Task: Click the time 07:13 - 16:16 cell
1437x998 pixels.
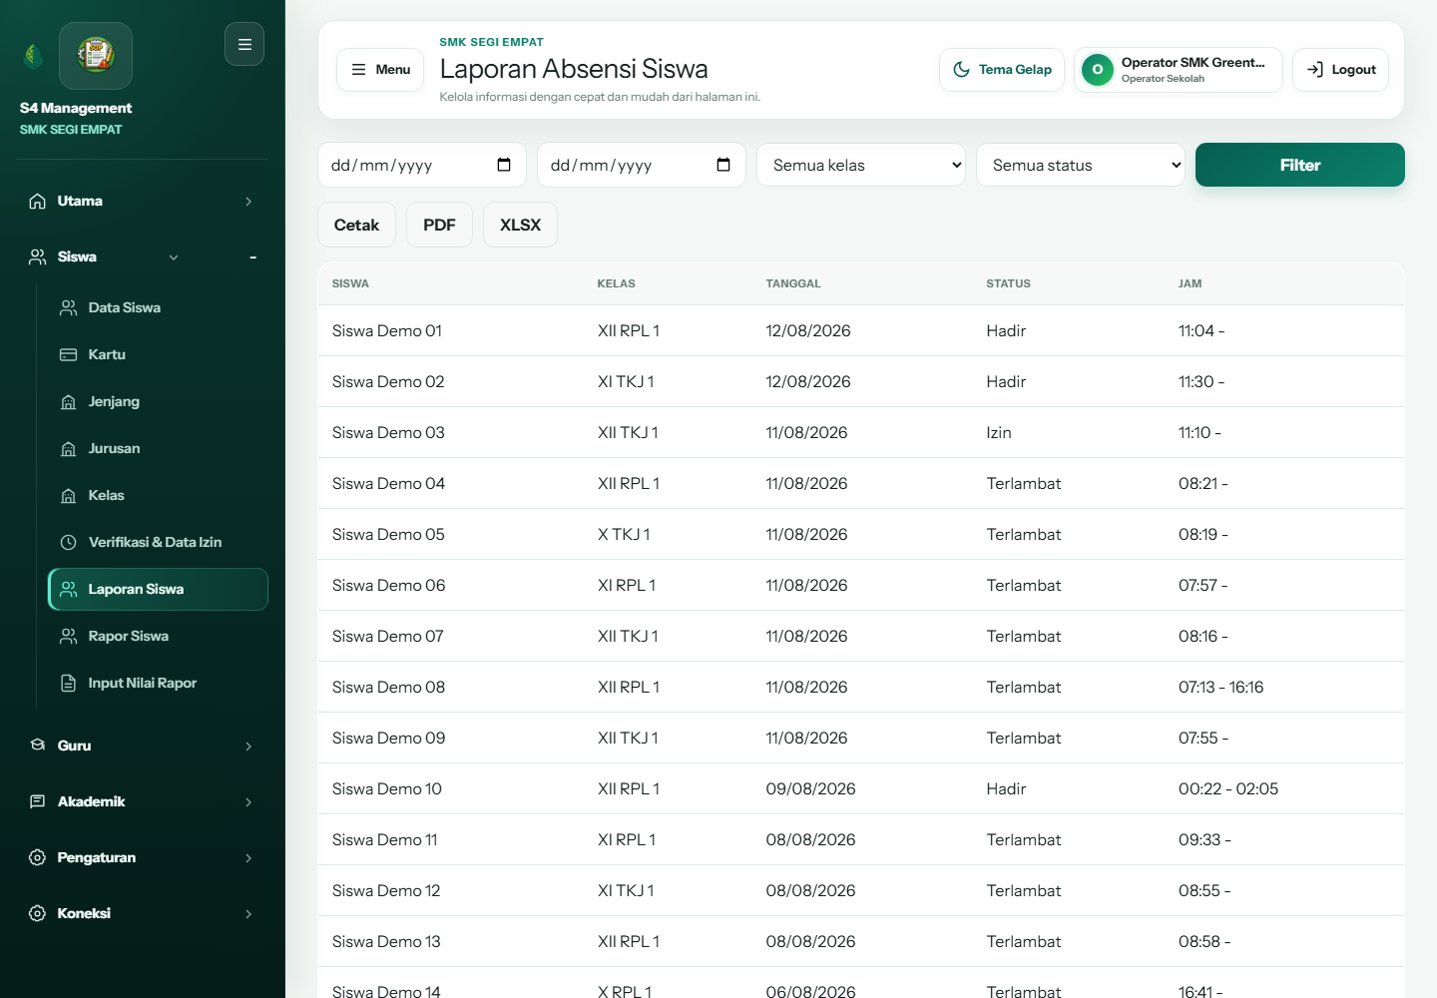Action: 1220,687
